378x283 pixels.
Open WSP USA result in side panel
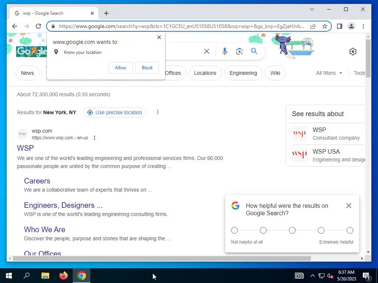pos(328,155)
